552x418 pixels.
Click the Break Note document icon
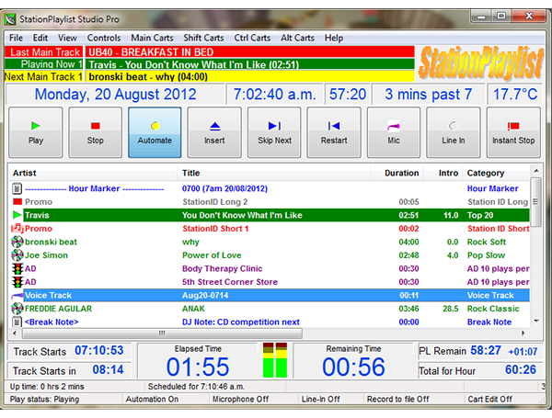click(17, 322)
